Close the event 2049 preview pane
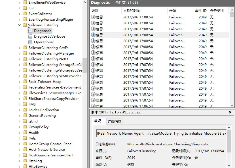This screenshot has height=168, width=235. tap(230, 112)
